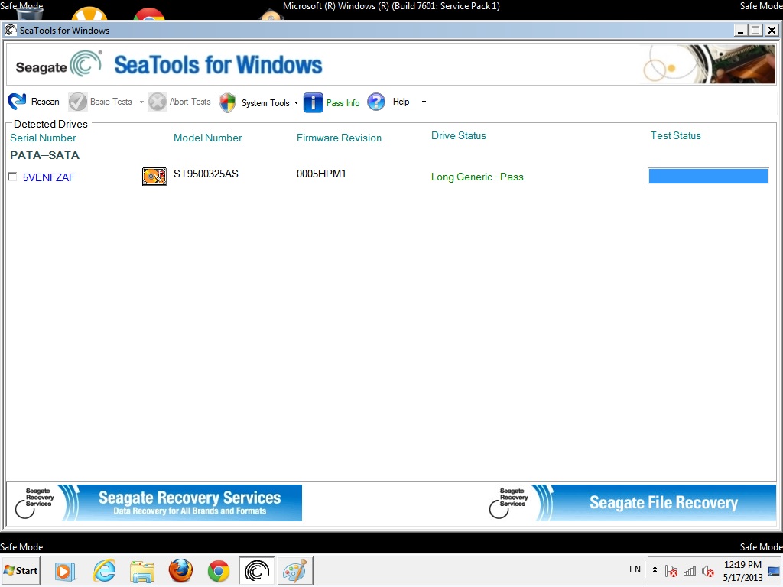The image size is (783, 587).
Task: Open the System Tools menu
Action: (x=265, y=103)
